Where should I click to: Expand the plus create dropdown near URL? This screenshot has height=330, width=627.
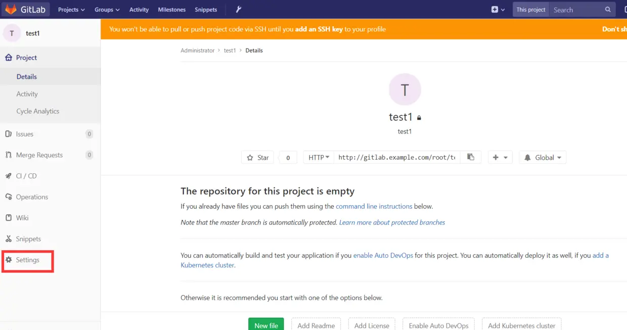coord(500,157)
